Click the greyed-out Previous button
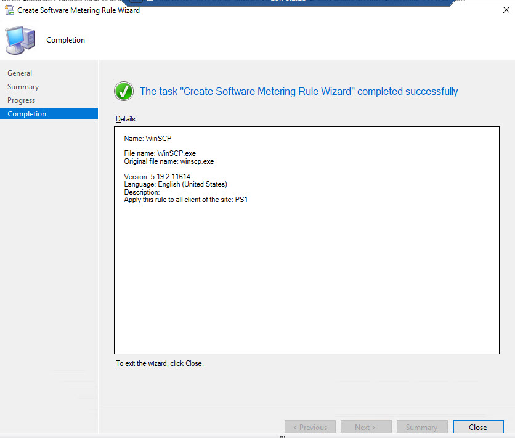The width and height of the screenshot is (515, 438). [310, 428]
